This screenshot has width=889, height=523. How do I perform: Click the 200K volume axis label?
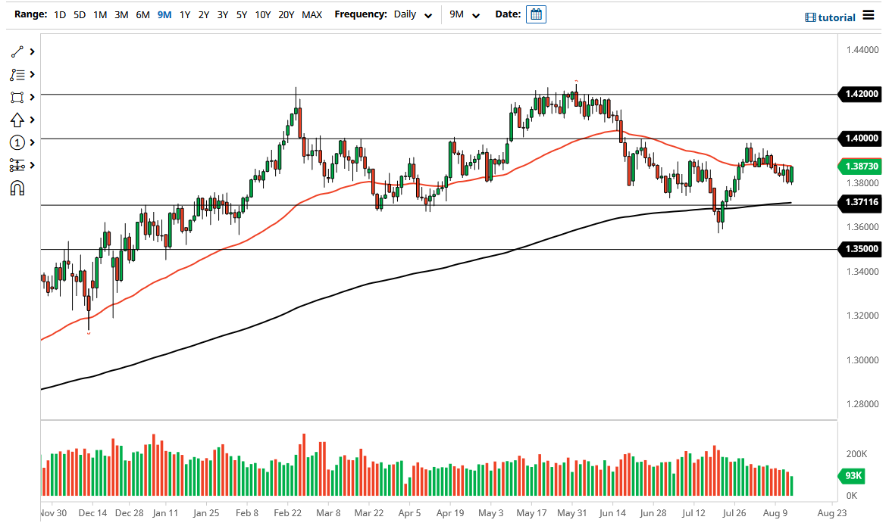[x=856, y=455]
